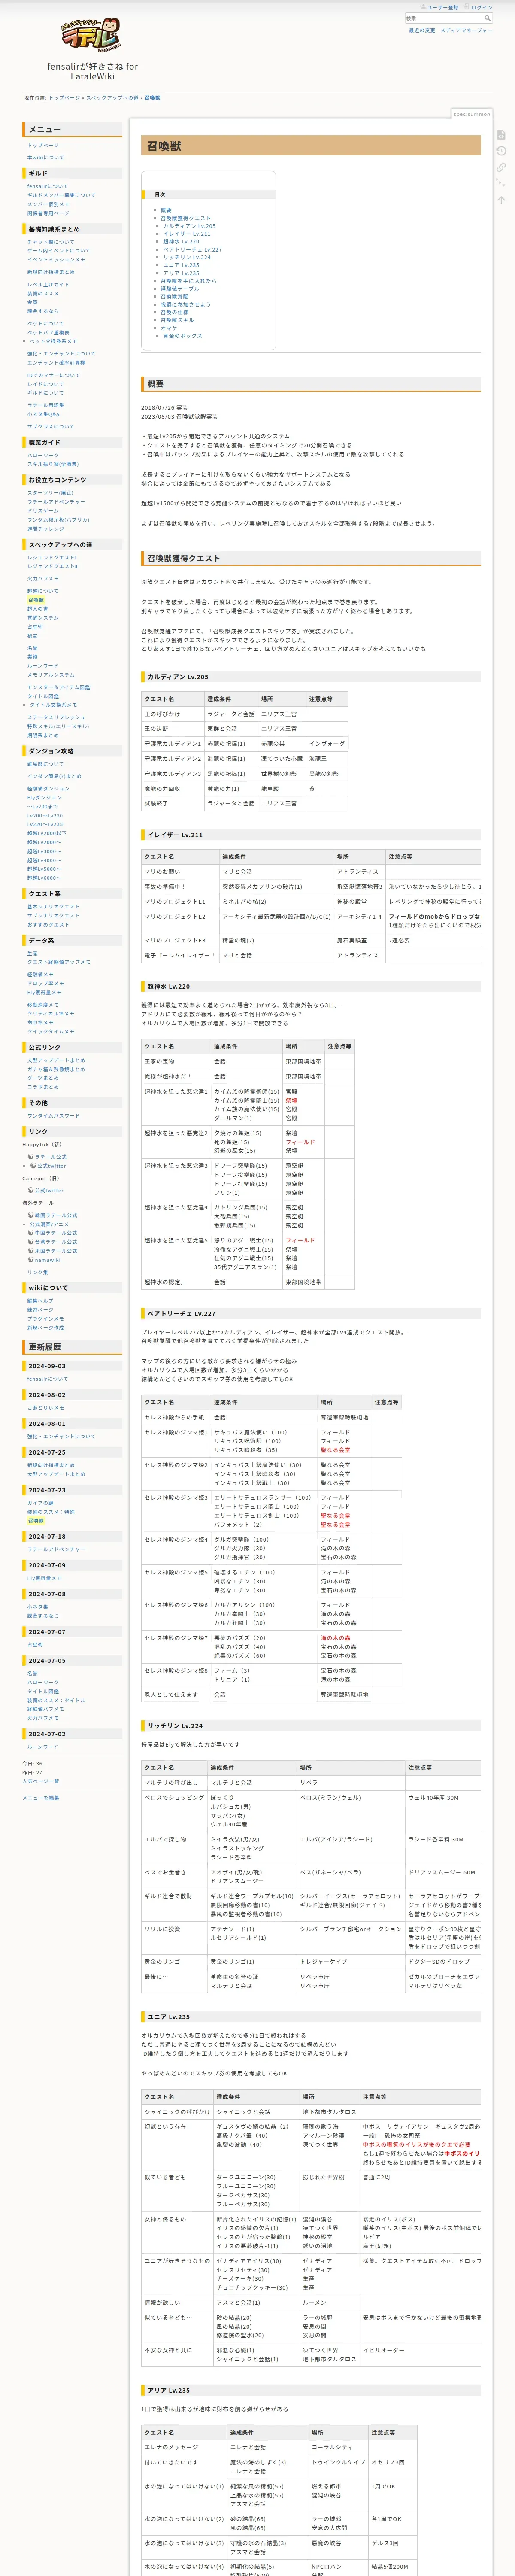Open 本wikiについて in sidebar
Viewport: 515px width, 2576px height.
pyautogui.click(x=45, y=157)
